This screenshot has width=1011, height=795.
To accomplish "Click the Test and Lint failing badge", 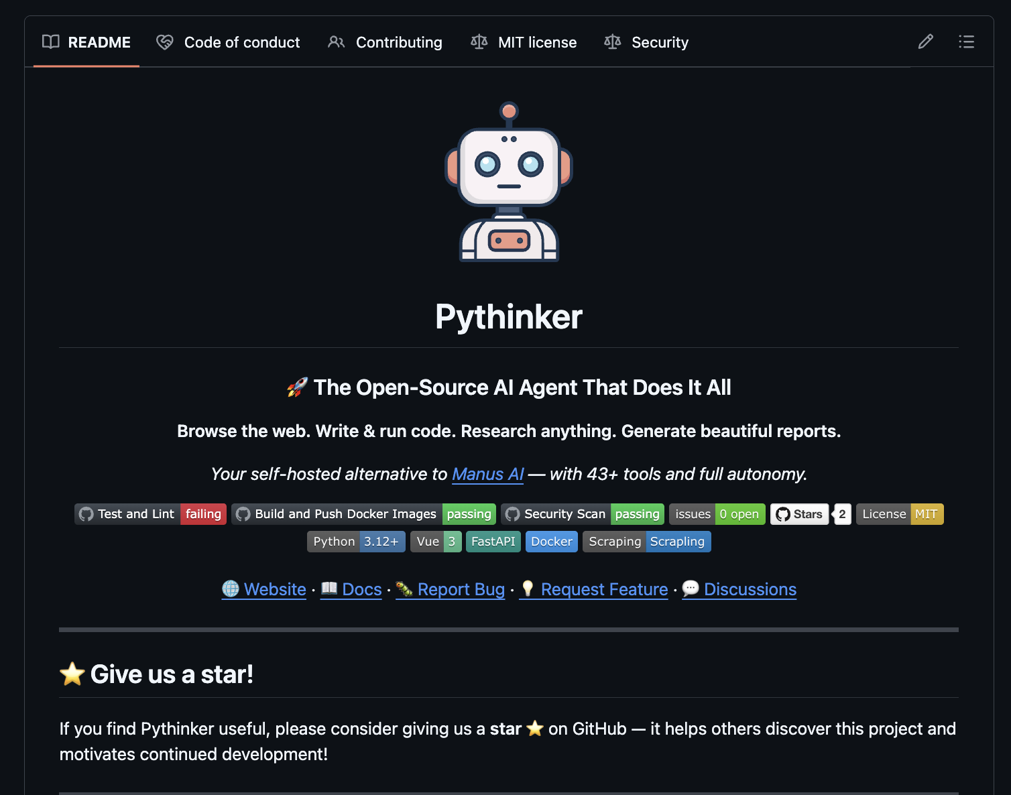I will (150, 514).
